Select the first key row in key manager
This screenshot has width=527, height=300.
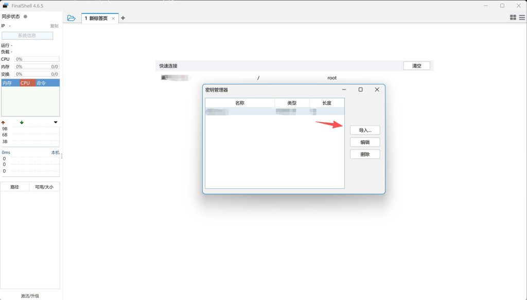point(275,112)
